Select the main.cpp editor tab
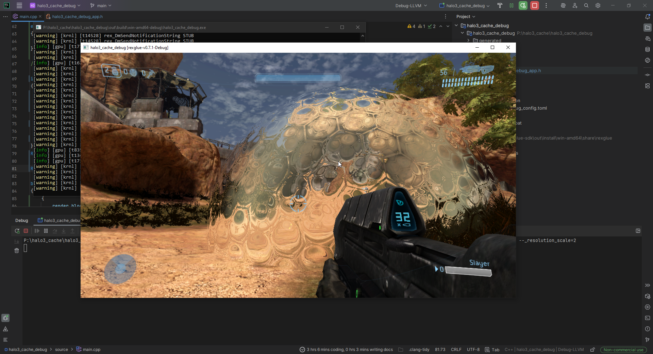Viewport: 653px width, 354px height. [28, 16]
